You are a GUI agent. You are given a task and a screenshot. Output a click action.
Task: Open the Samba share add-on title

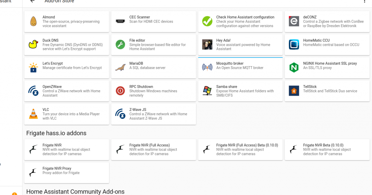pos(227,87)
